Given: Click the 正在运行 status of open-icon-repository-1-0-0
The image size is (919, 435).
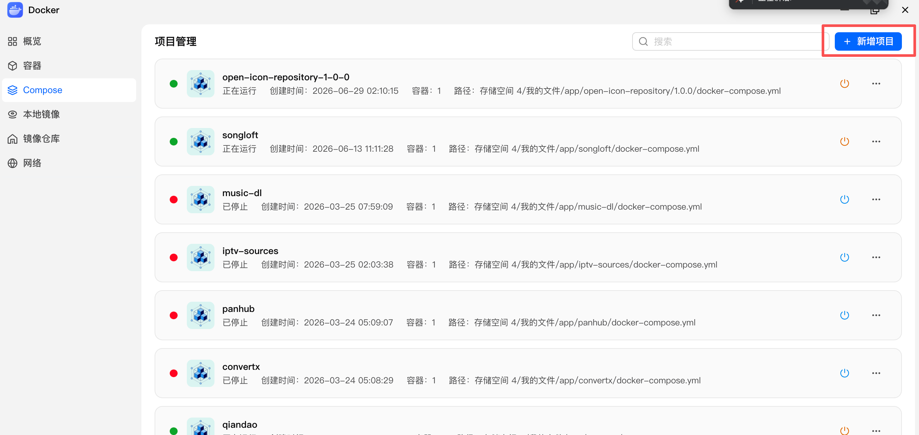Looking at the screenshot, I should click(x=239, y=91).
